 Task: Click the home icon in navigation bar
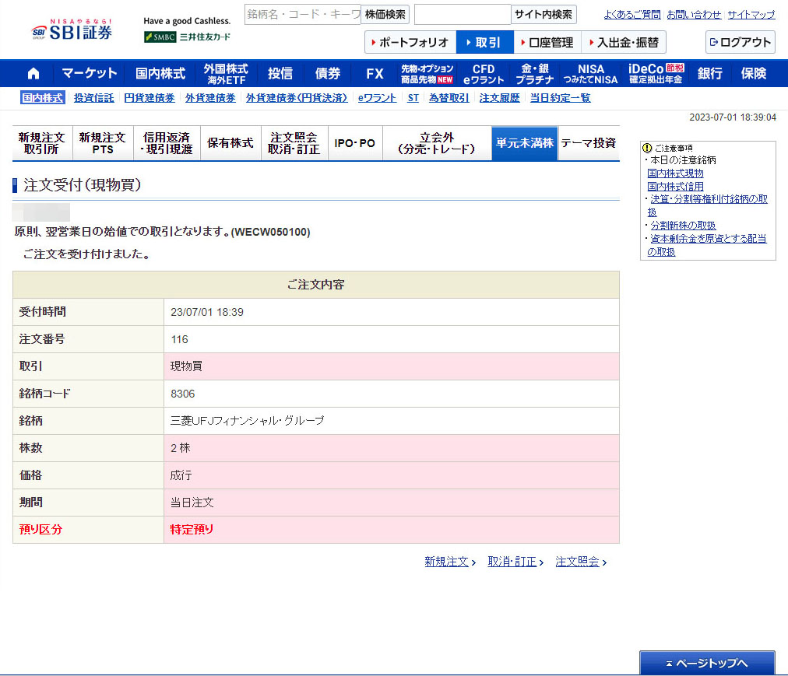[x=33, y=73]
